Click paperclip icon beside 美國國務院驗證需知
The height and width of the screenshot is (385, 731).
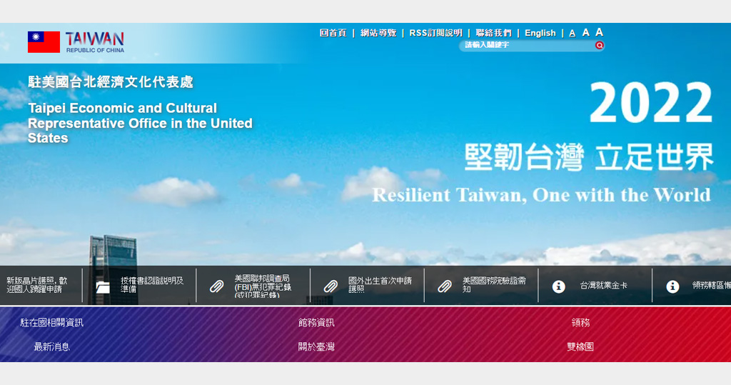(445, 286)
